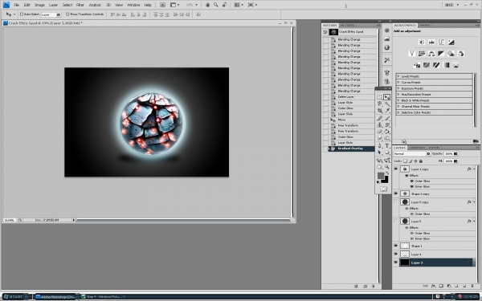Open the Auto-Select Layer dropdown
This screenshot has height=301, width=482.
click(51, 14)
